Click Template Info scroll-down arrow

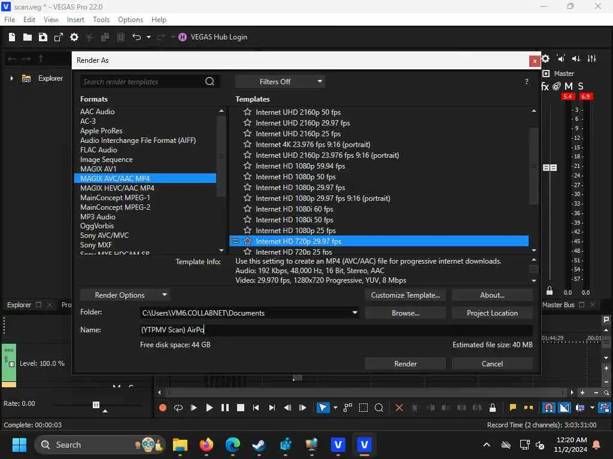[x=534, y=281]
